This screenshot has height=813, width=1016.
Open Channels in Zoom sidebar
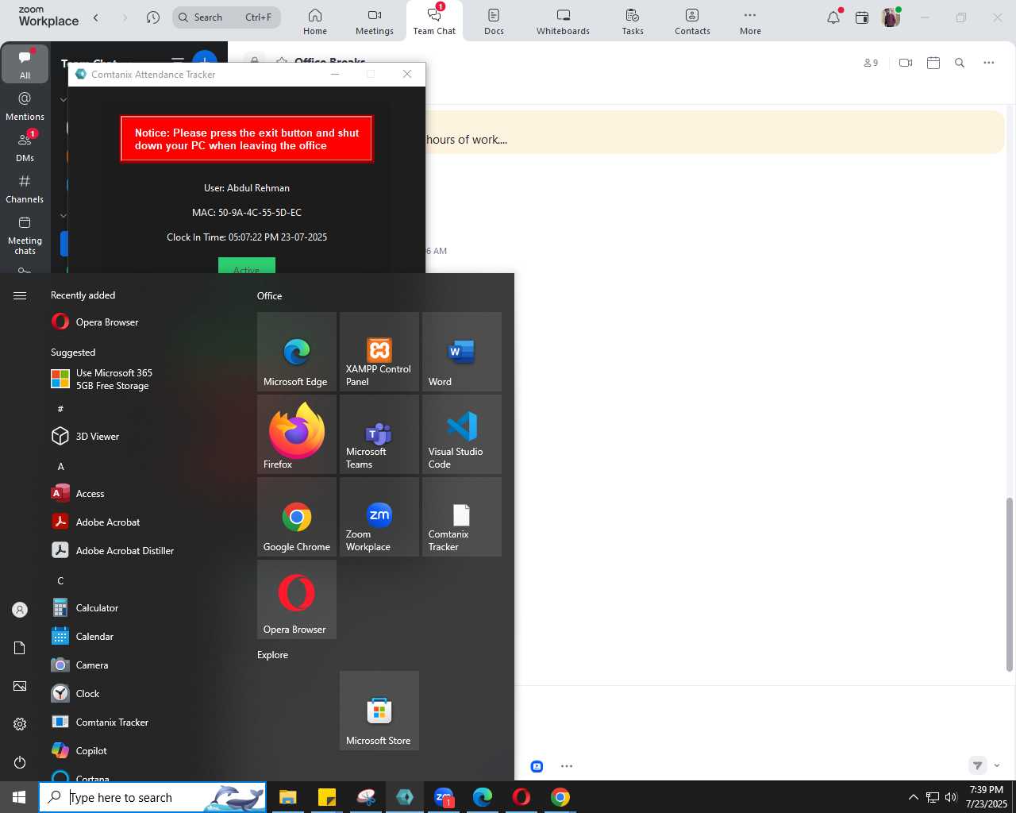tap(25, 188)
